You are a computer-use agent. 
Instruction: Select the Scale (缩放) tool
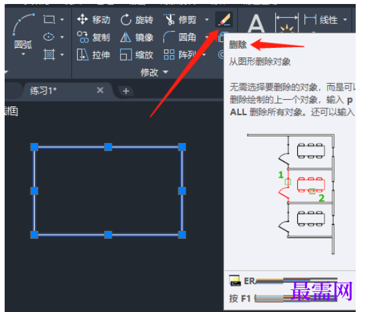pos(137,55)
